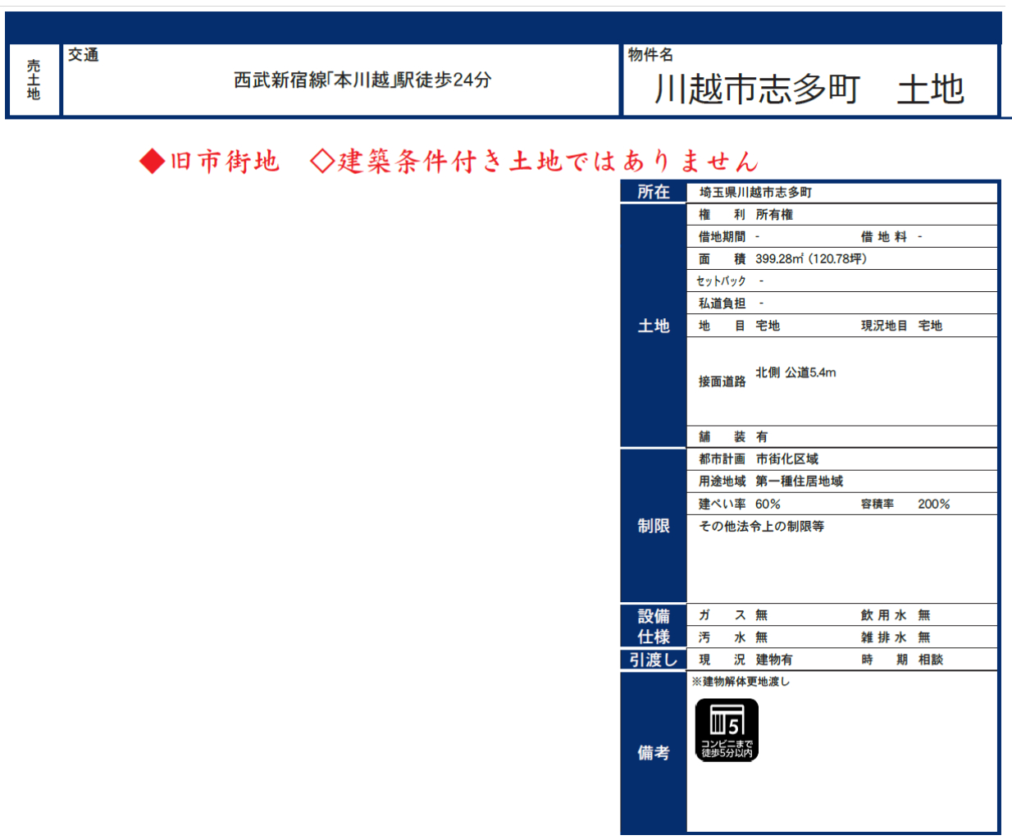Select the 所在 section header
The image size is (1012, 840).
click(654, 192)
